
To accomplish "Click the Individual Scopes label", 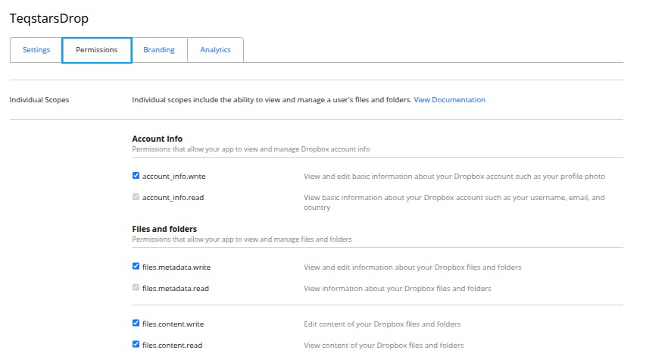I will [39, 100].
